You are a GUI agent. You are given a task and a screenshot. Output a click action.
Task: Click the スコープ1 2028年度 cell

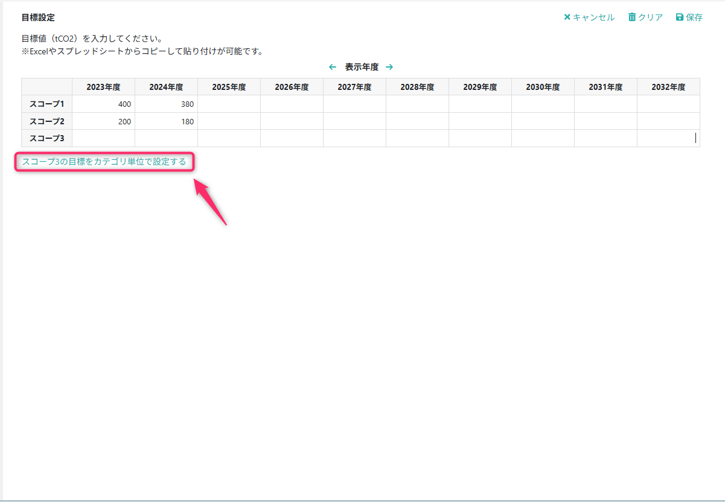point(417,104)
